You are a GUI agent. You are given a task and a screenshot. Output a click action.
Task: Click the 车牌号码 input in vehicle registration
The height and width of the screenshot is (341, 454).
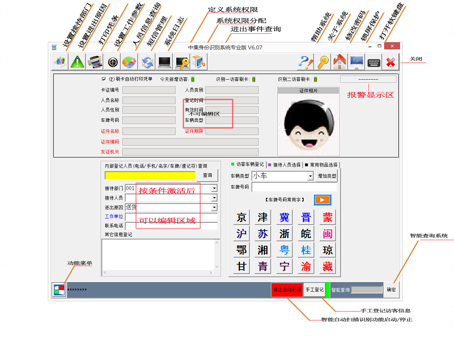[294, 187]
